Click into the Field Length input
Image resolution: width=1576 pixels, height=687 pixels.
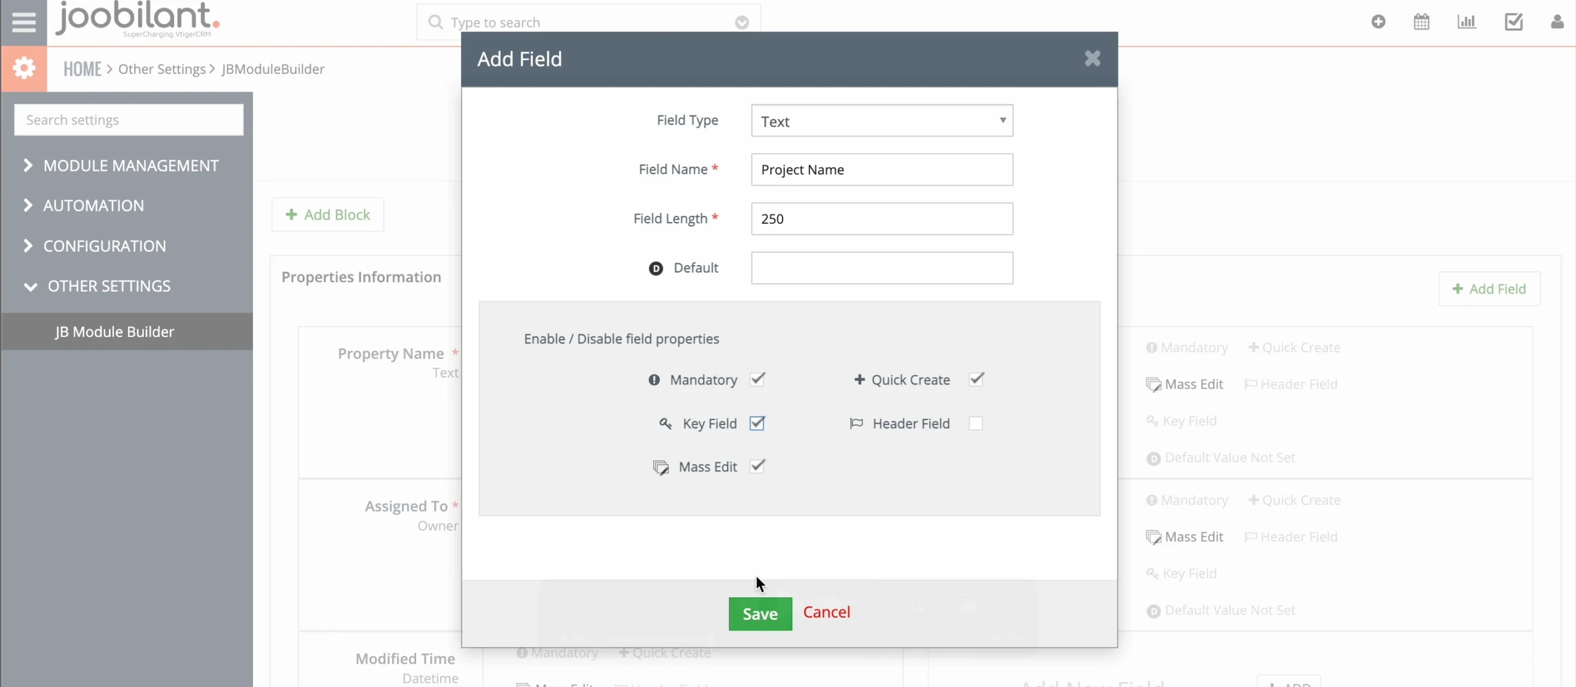pos(882,219)
